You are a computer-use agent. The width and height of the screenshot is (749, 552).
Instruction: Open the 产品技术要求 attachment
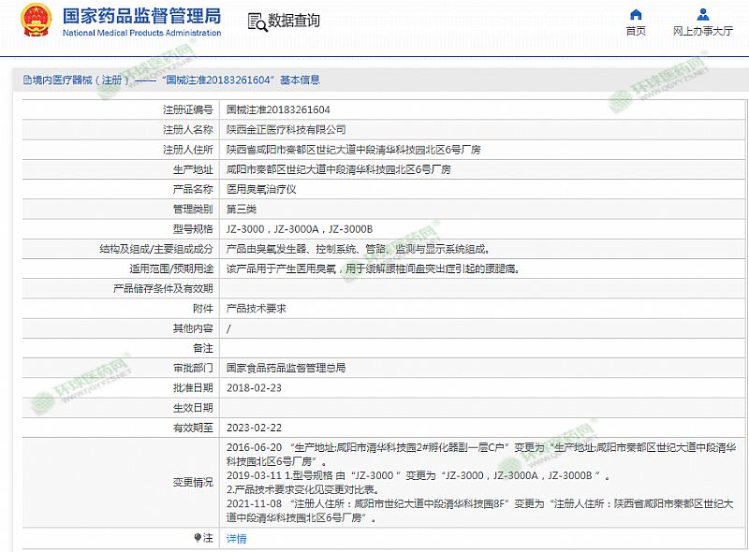click(256, 309)
